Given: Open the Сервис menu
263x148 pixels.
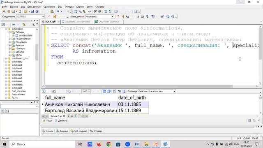Looking at the screenshot, I should tap(80, 7).
